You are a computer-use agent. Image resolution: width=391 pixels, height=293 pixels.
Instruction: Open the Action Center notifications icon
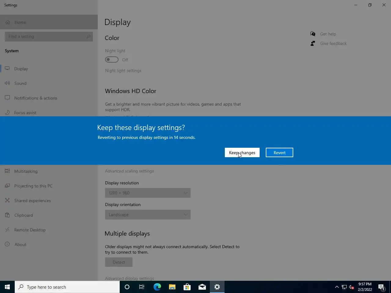pyautogui.click(x=381, y=287)
